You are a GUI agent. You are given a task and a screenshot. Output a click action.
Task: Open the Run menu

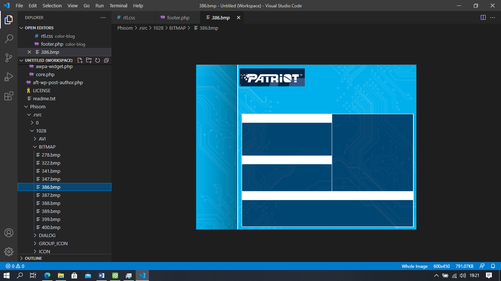[99, 6]
